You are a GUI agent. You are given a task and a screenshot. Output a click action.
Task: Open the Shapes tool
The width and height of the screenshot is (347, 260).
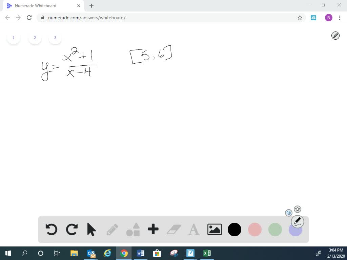click(x=133, y=230)
